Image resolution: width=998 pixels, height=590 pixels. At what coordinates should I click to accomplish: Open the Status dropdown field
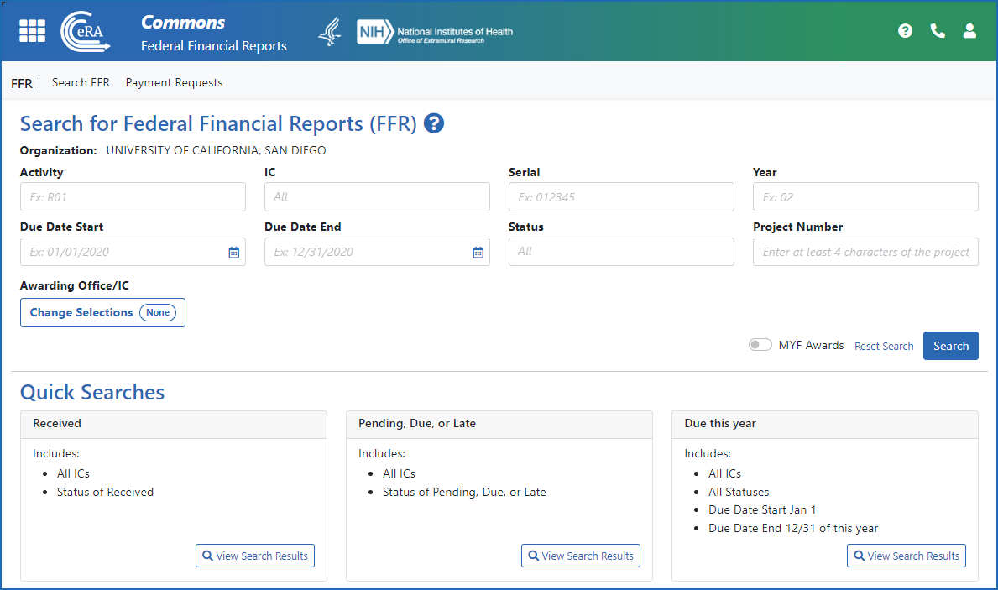(621, 252)
